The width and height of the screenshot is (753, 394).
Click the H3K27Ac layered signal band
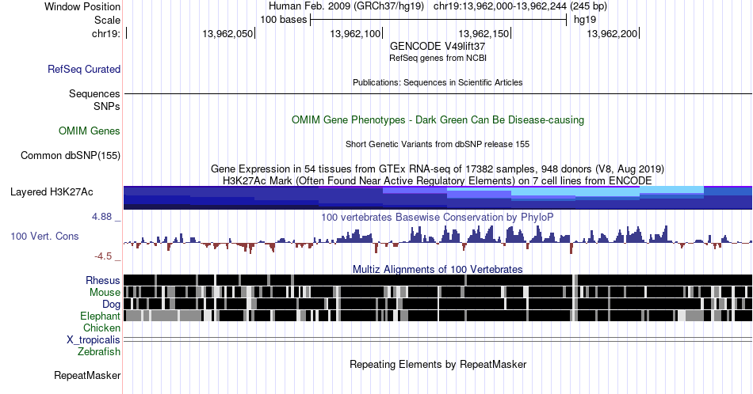438,198
